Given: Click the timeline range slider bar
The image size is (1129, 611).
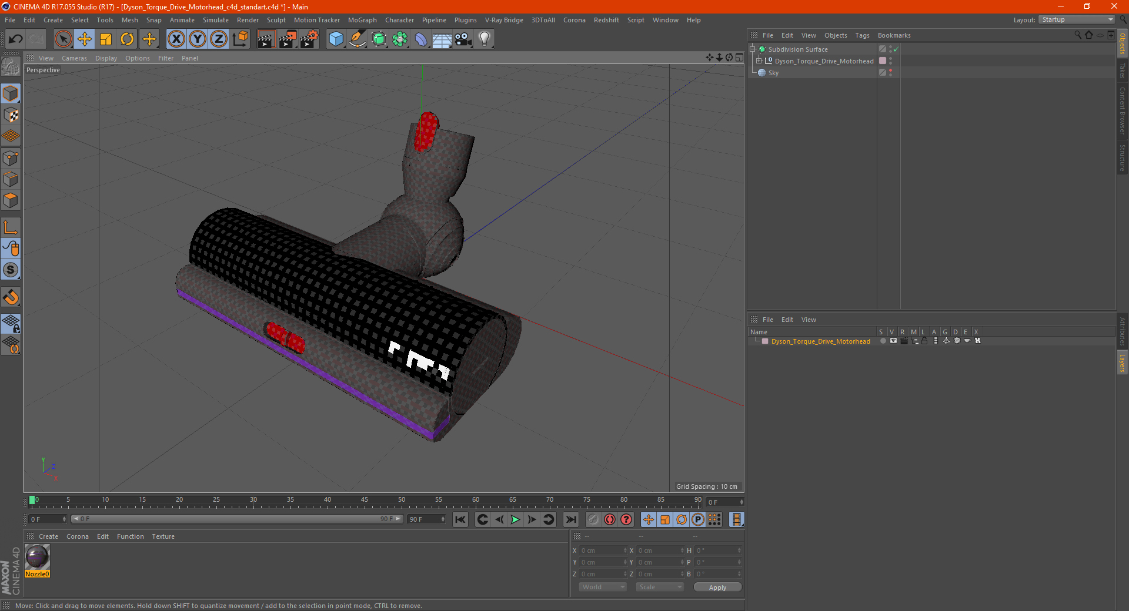Looking at the screenshot, I should [237, 519].
